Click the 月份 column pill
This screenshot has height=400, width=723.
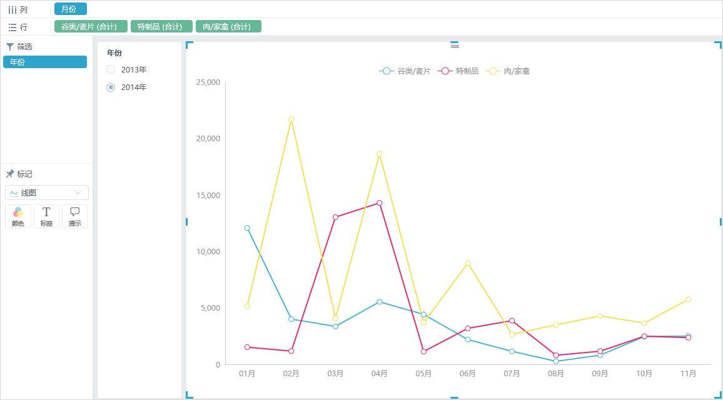click(x=71, y=9)
